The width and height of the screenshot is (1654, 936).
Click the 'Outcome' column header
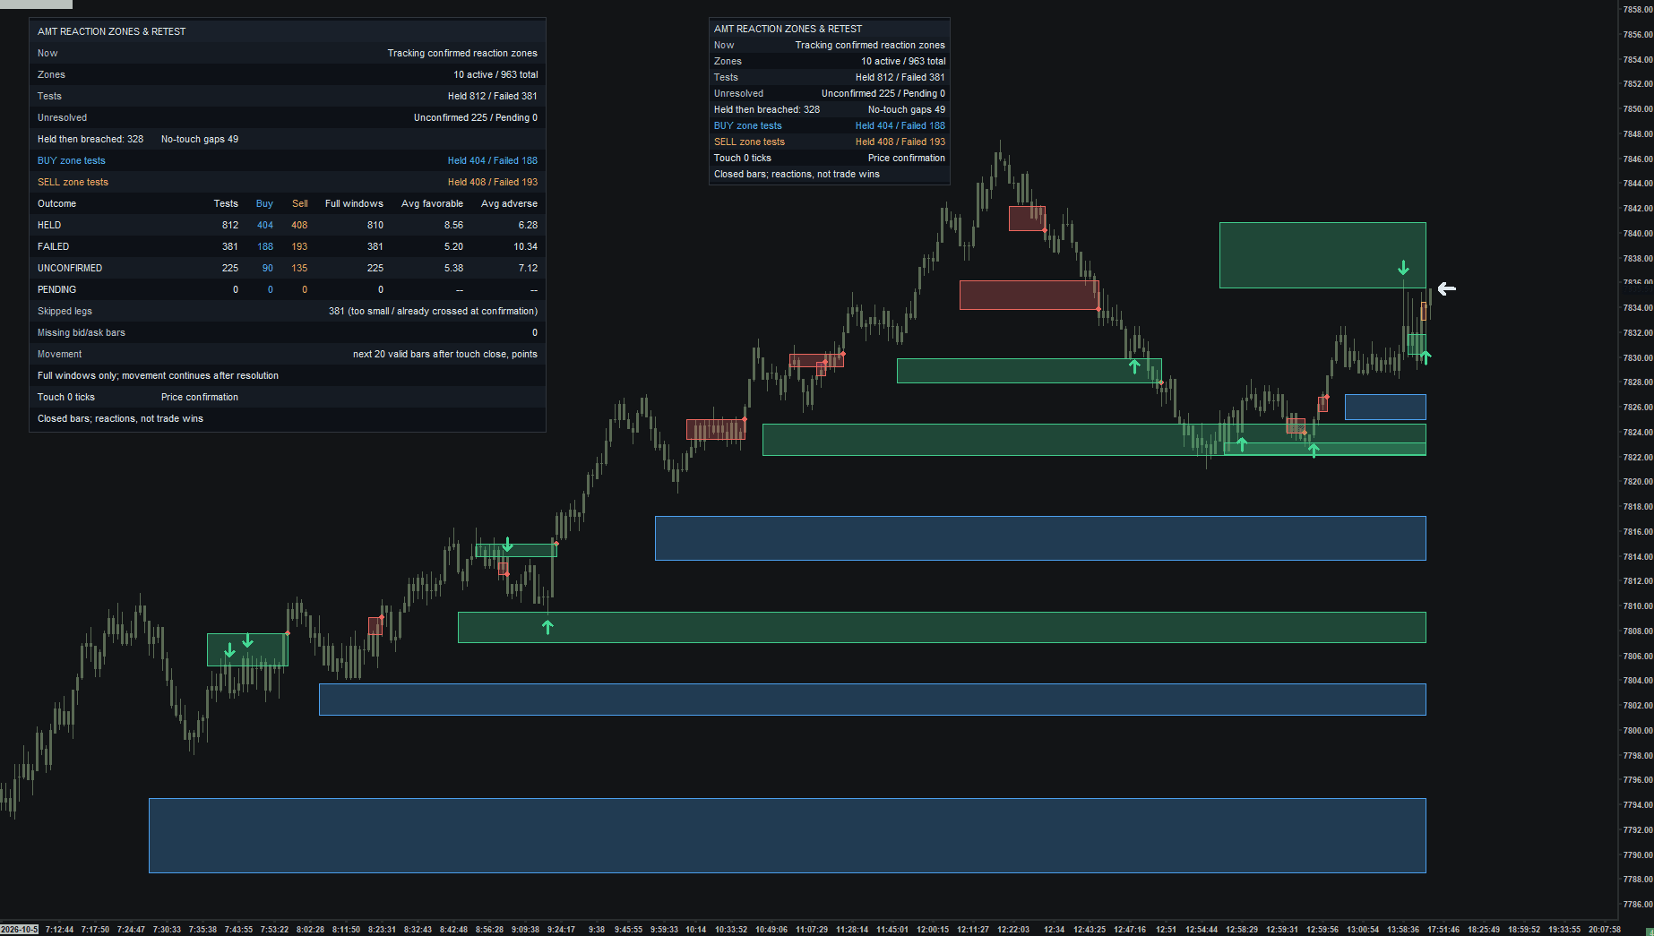point(56,203)
